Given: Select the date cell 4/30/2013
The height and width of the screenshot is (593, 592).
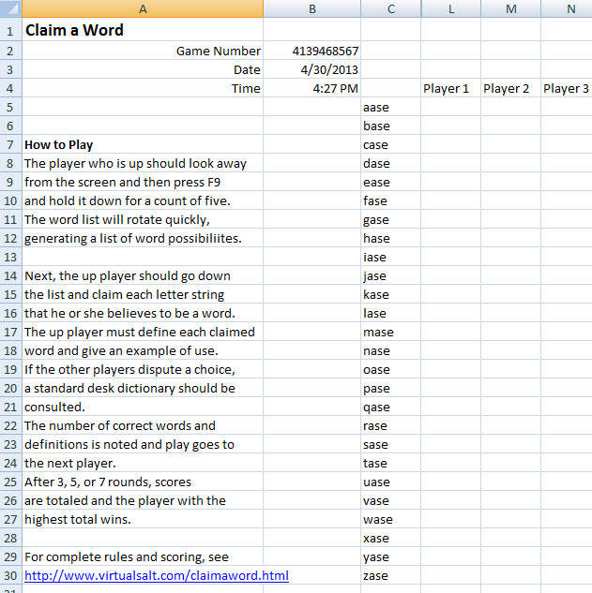Looking at the screenshot, I should pos(312,69).
